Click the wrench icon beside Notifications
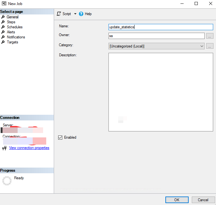The image size is (216, 205). (x=3, y=37)
